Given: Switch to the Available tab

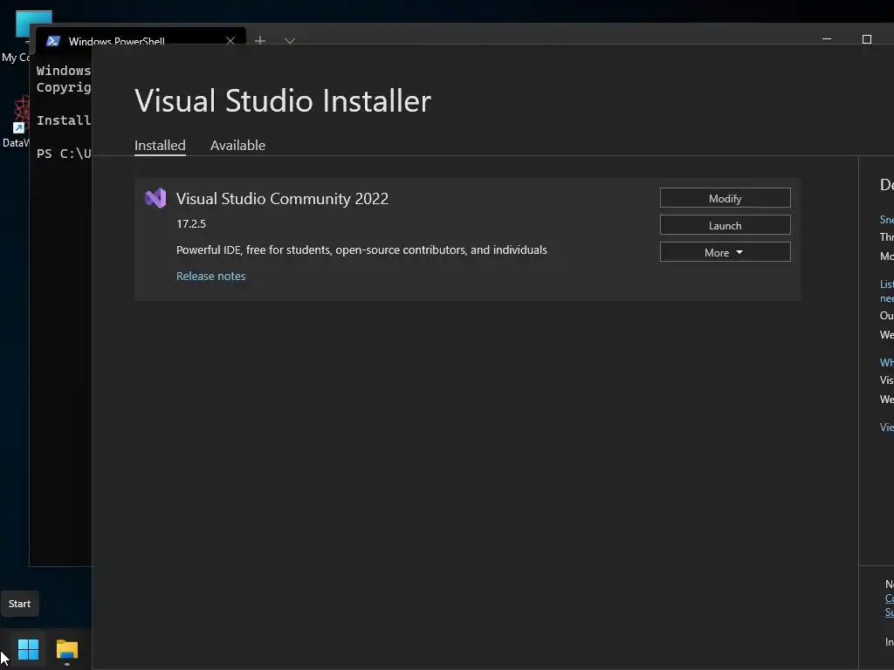Looking at the screenshot, I should click(x=237, y=146).
